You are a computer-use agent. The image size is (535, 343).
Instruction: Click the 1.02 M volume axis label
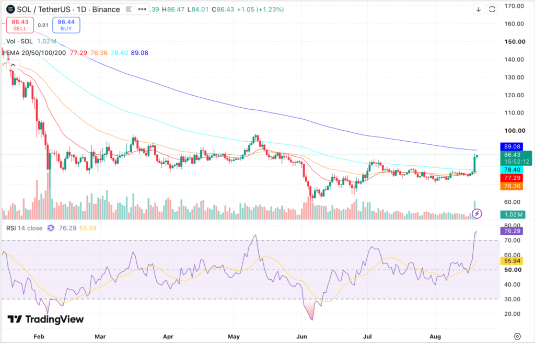(513, 214)
